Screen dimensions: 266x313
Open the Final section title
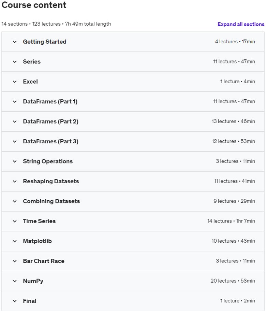[30, 301]
